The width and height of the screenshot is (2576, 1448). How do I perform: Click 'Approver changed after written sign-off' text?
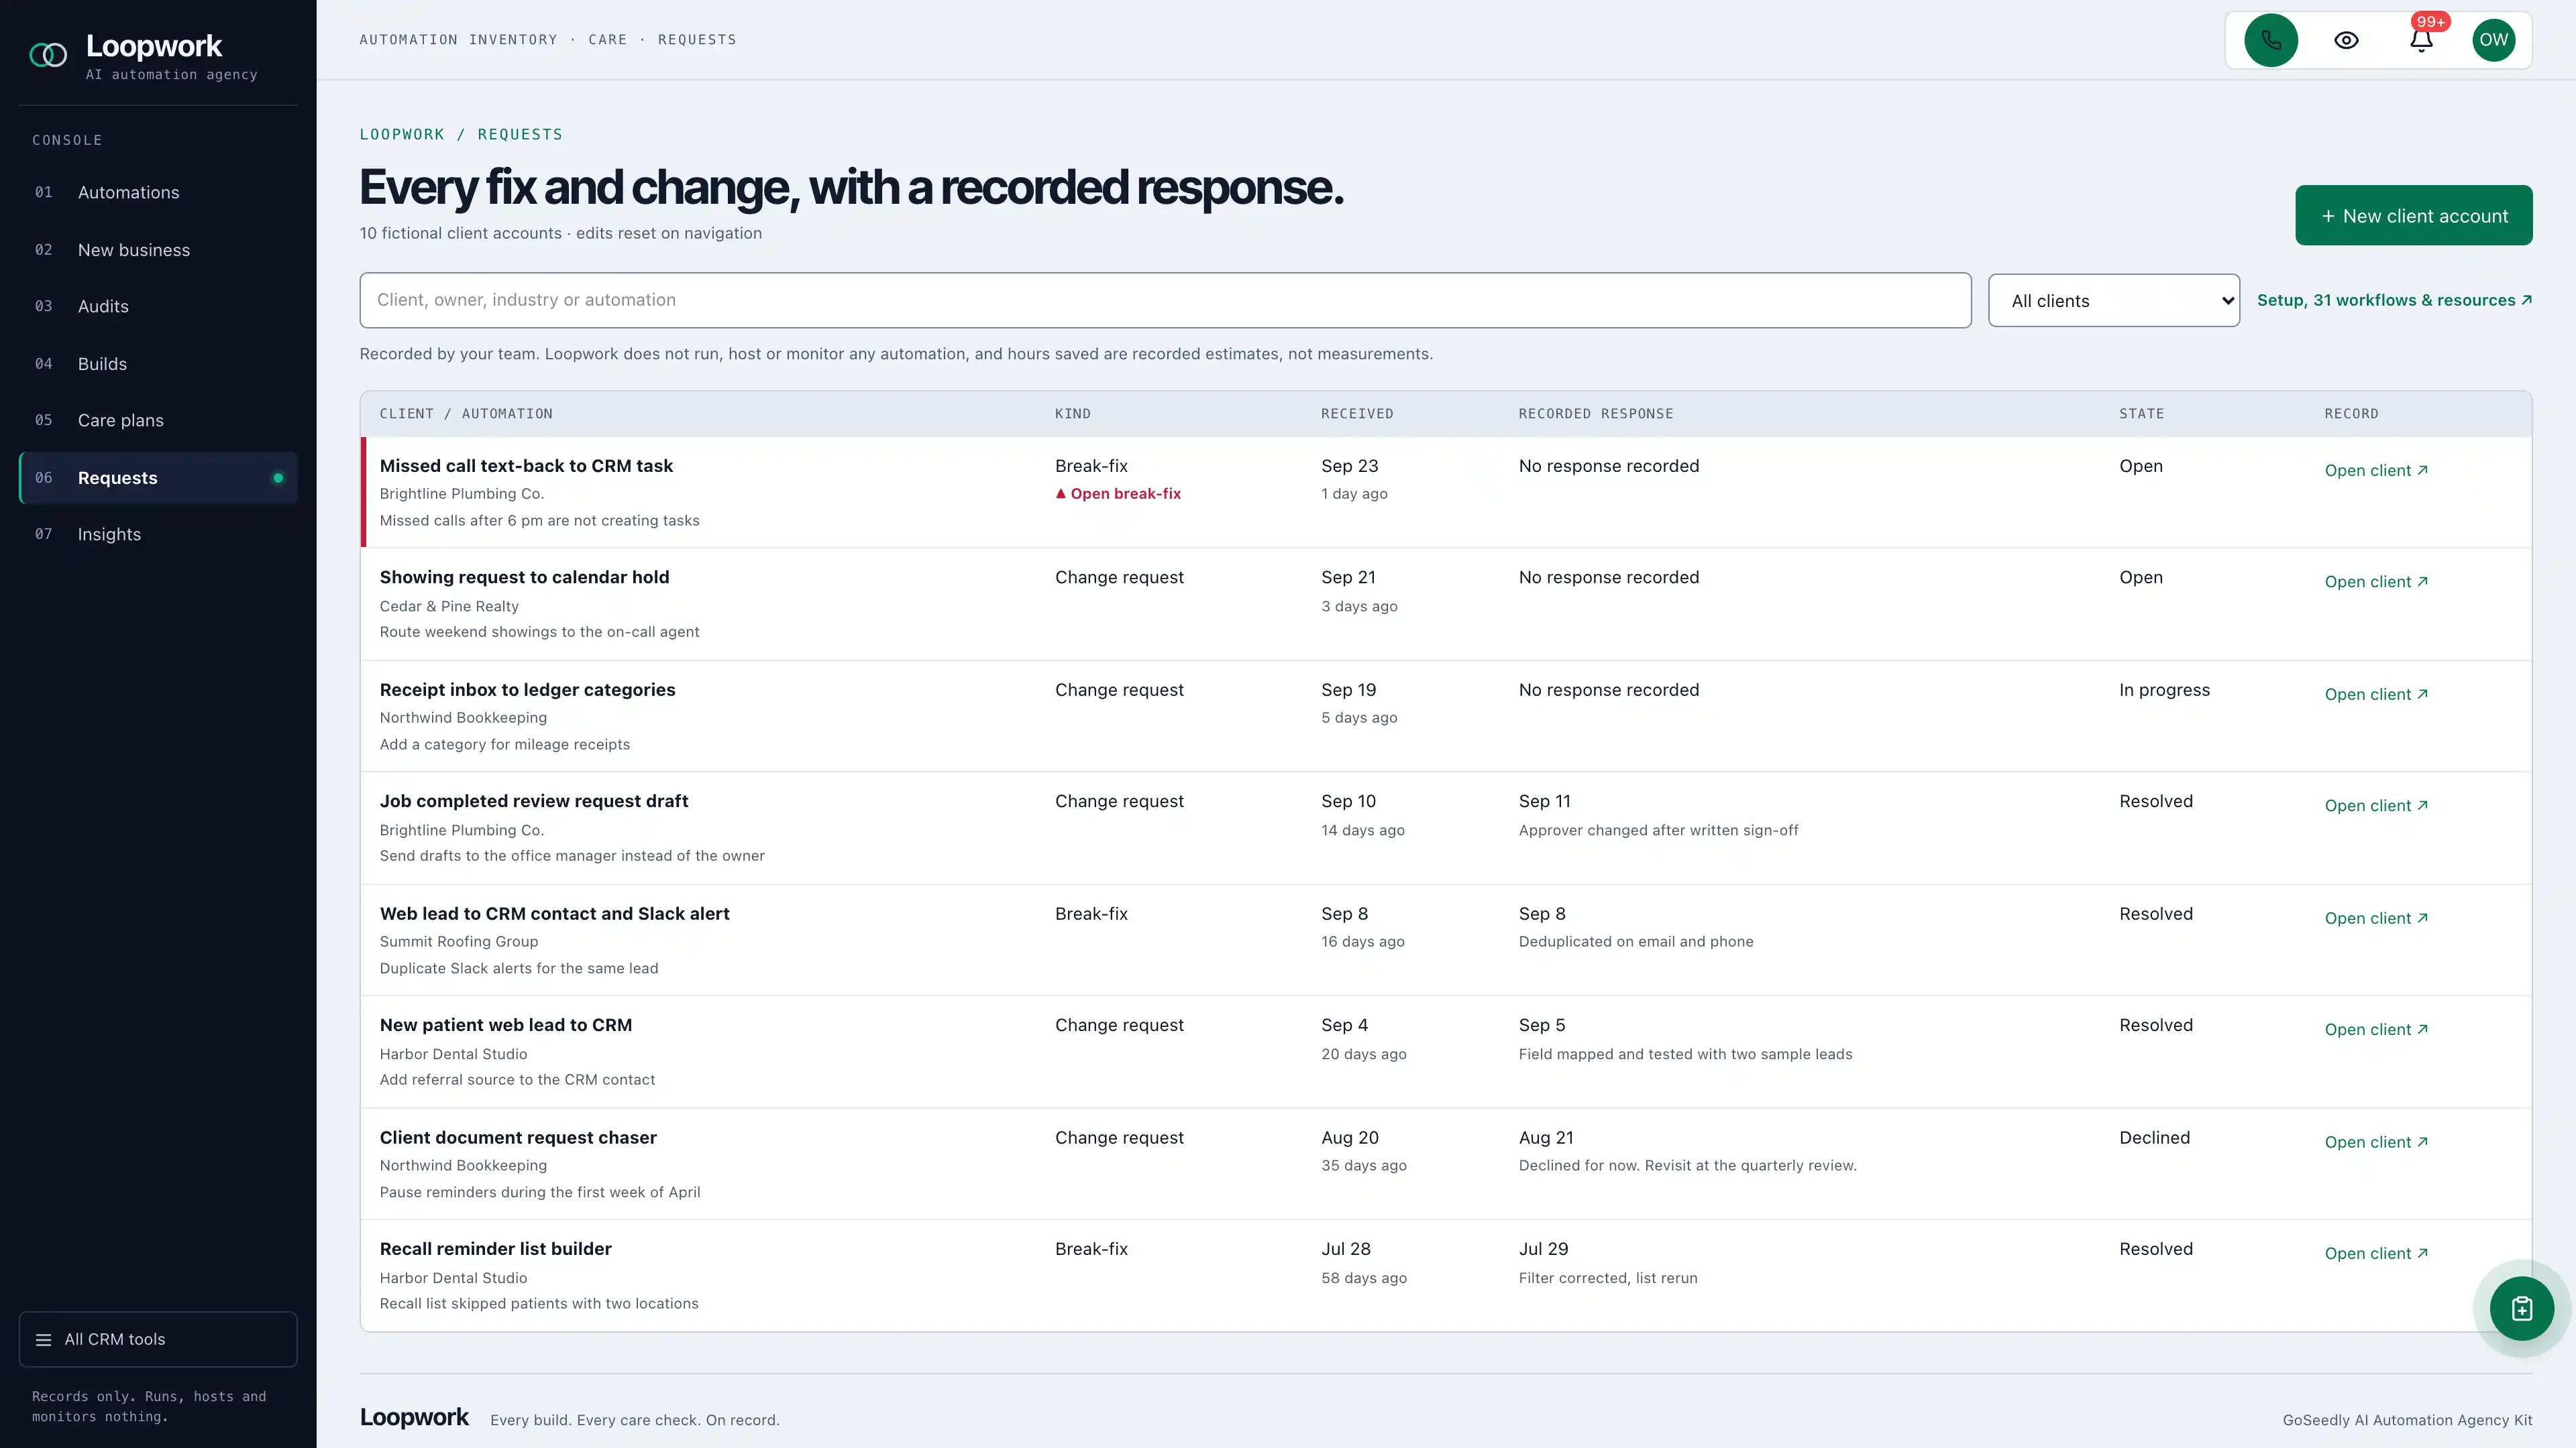coord(1658,831)
